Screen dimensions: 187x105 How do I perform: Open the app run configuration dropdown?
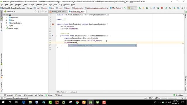coord(132,8)
